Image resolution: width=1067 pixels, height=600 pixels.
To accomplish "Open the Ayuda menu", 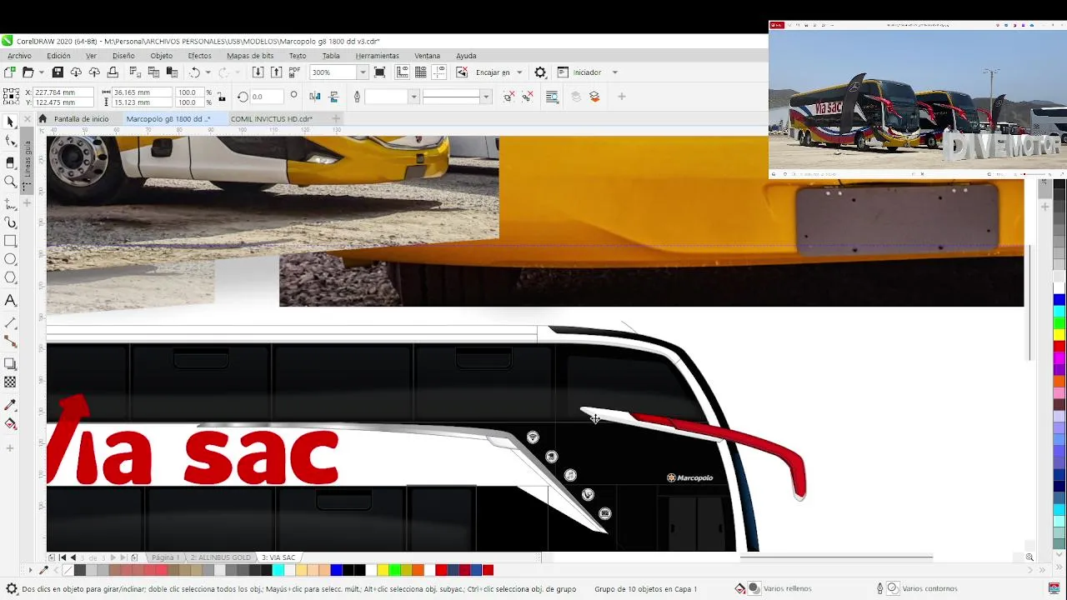I will tap(466, 56).
